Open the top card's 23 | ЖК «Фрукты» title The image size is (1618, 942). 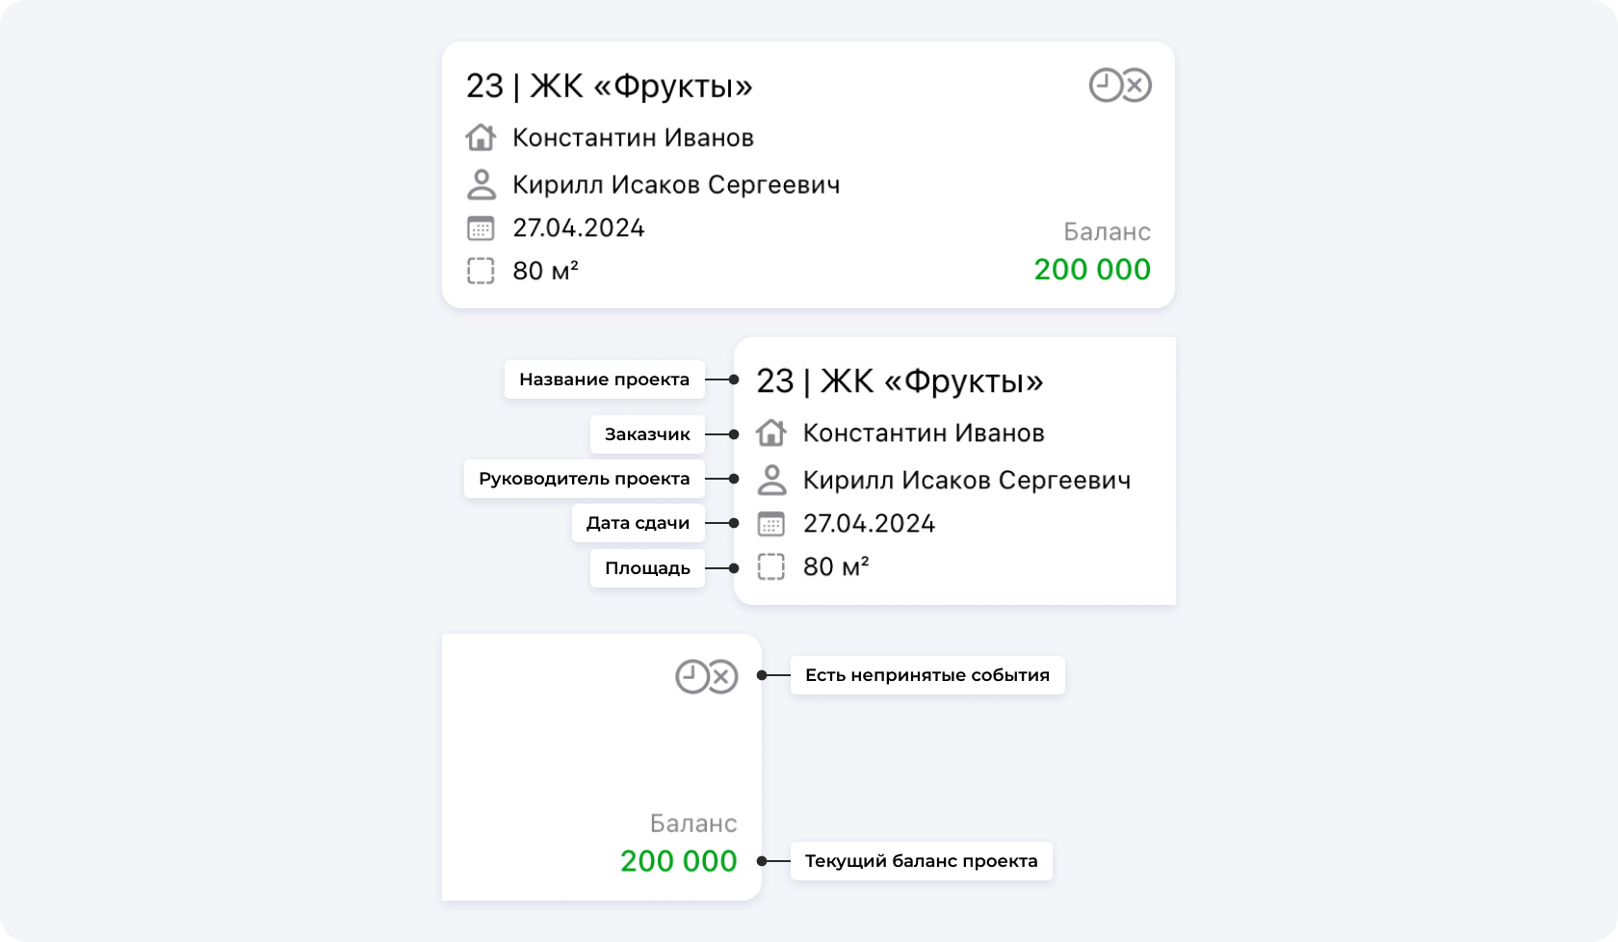[x=609, y=86]
